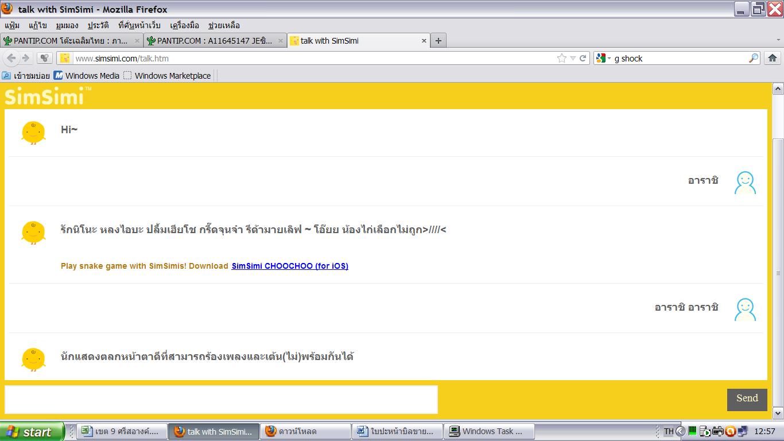Open the tab groups icon beside the navigation arrows
This screenshot has height=441, width=784.
point(44,58)
